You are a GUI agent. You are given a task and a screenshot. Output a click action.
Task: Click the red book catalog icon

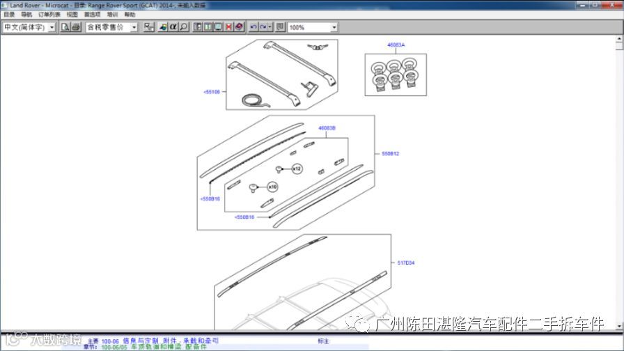coord(239,27)
